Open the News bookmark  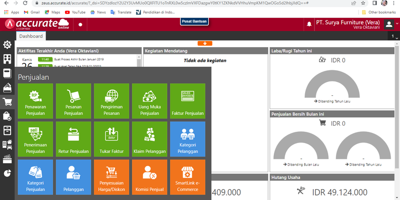pos(98,12)
